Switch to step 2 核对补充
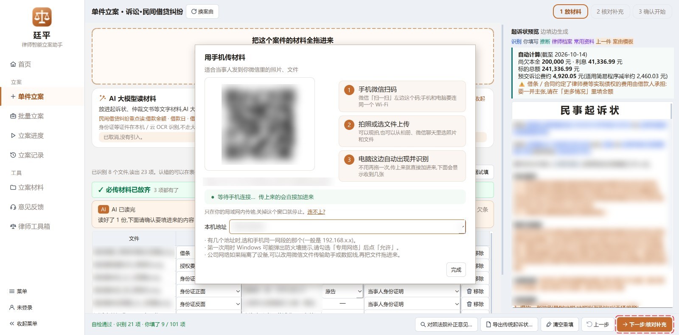Screen dimensions: 679x335 coord(610,11)
